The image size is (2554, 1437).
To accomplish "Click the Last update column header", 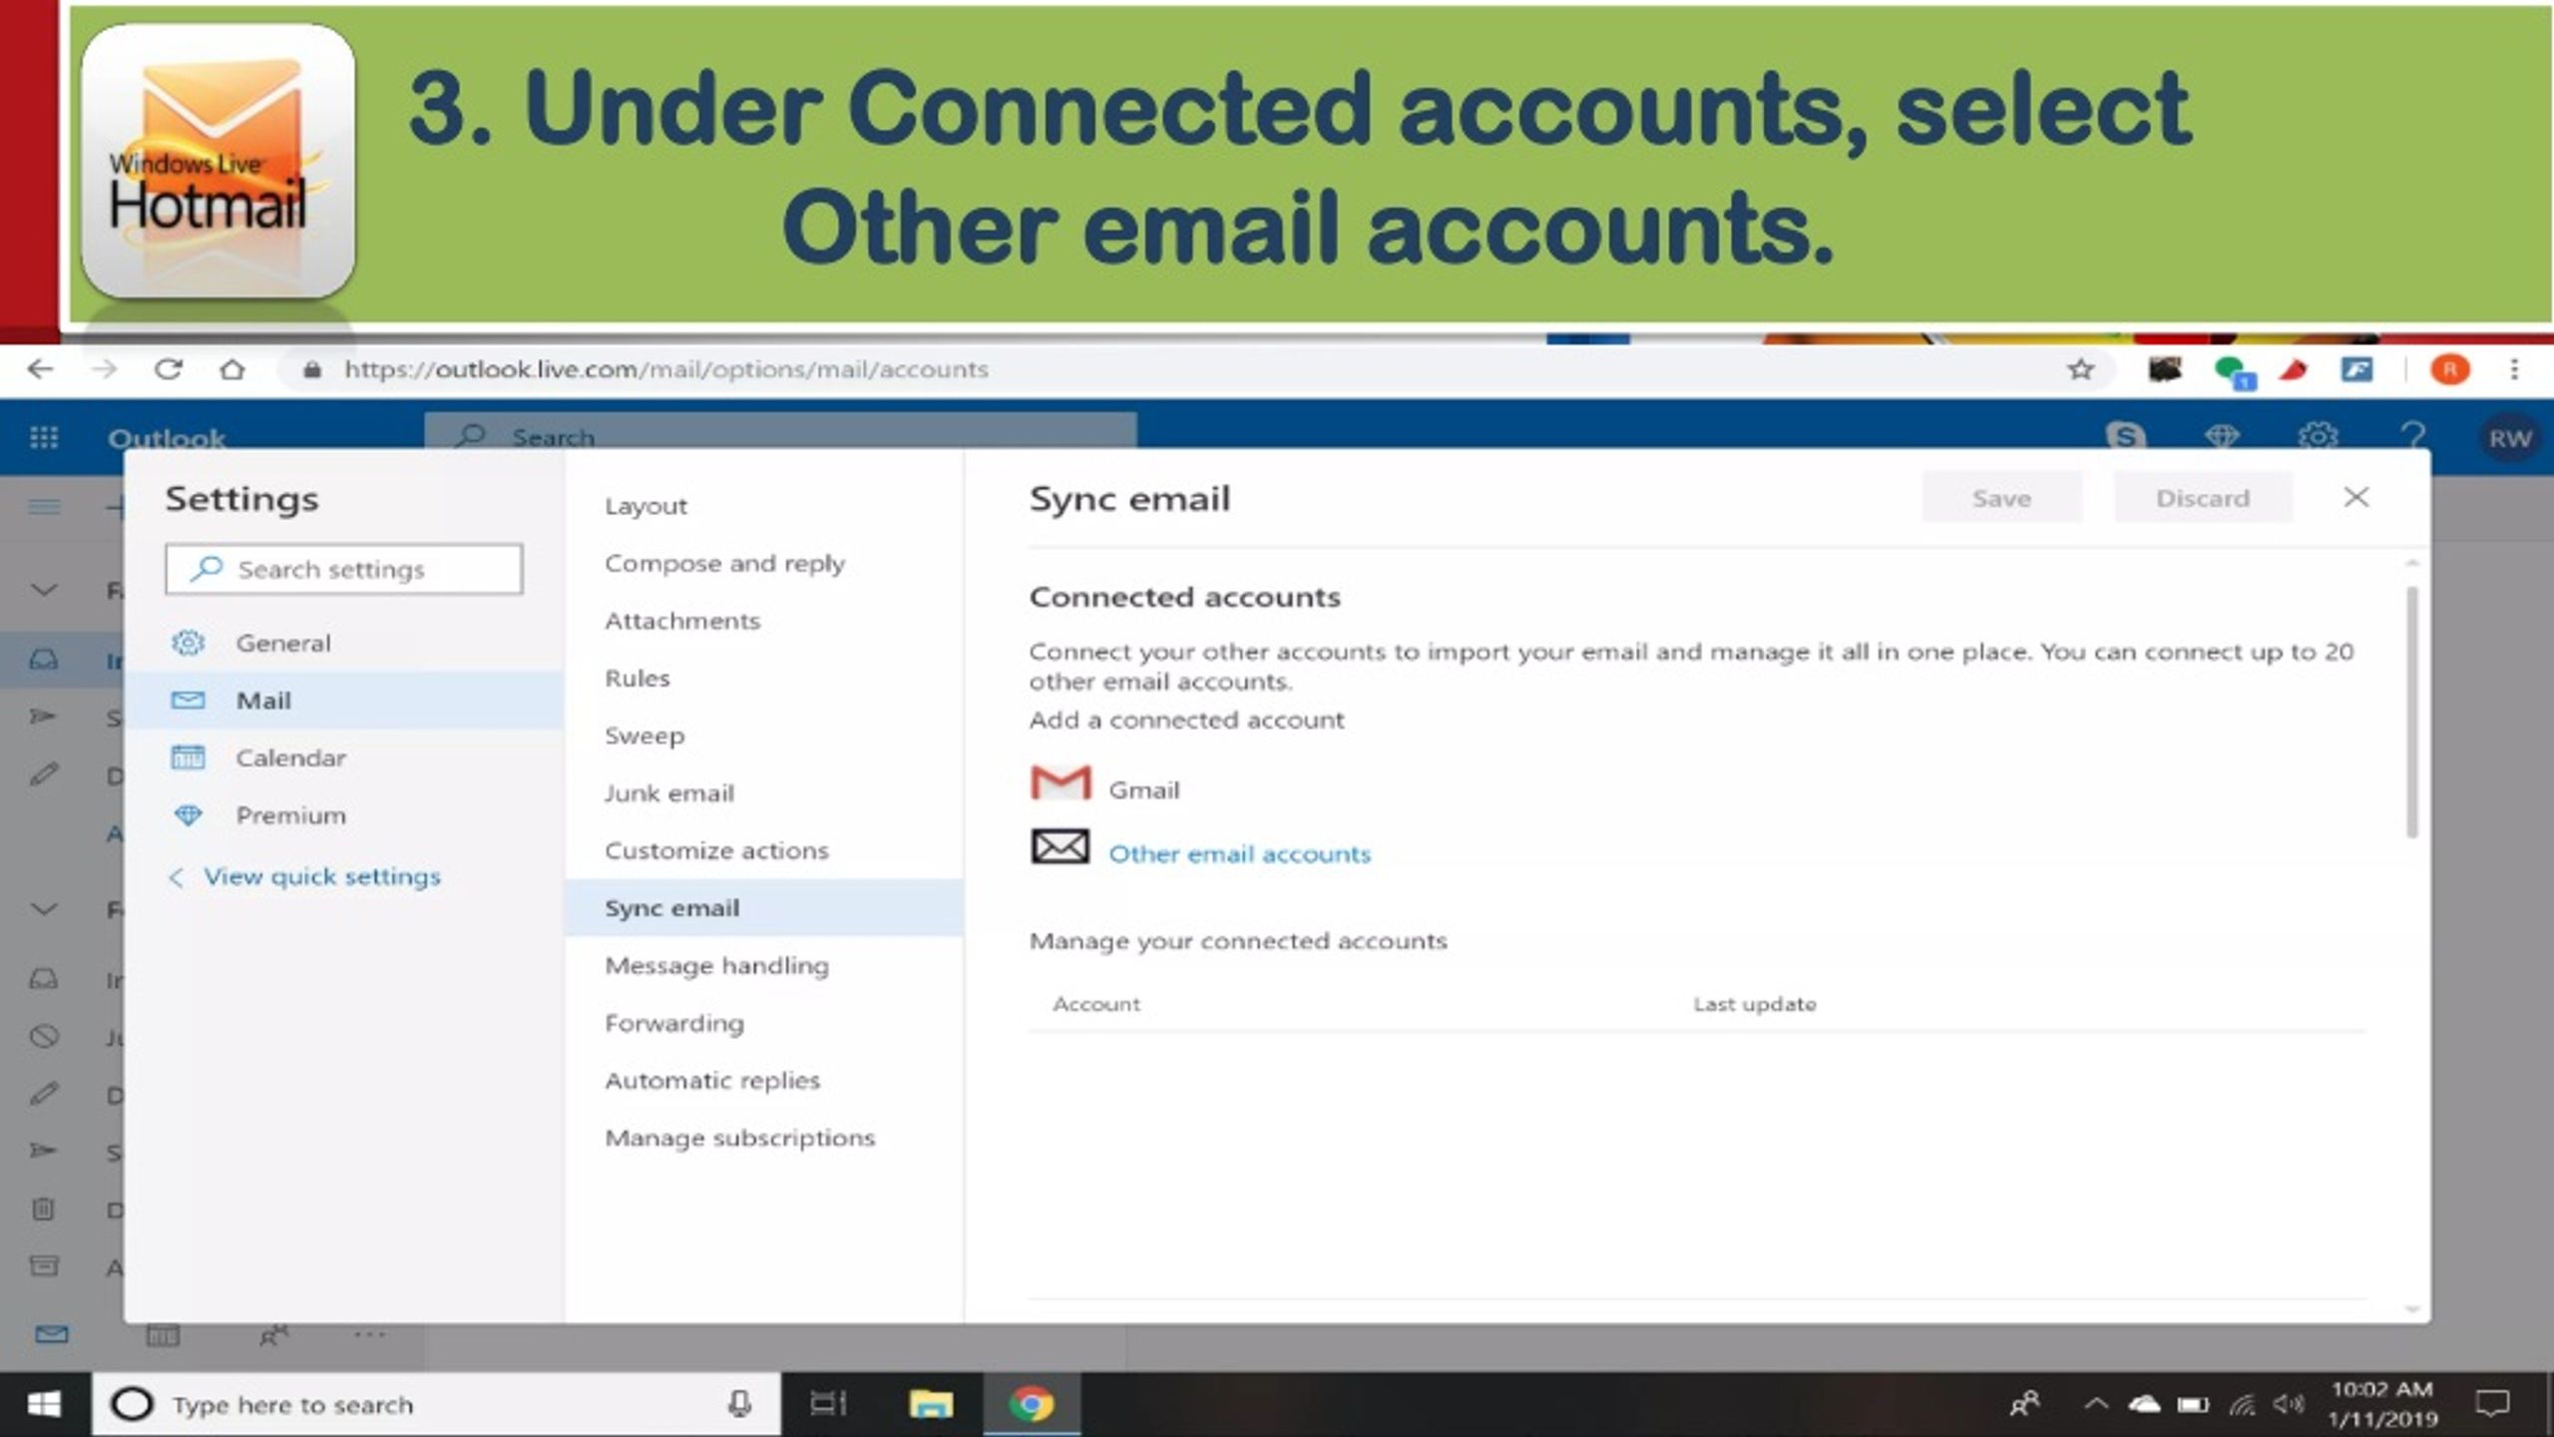I will (x=1754, y=1004).
